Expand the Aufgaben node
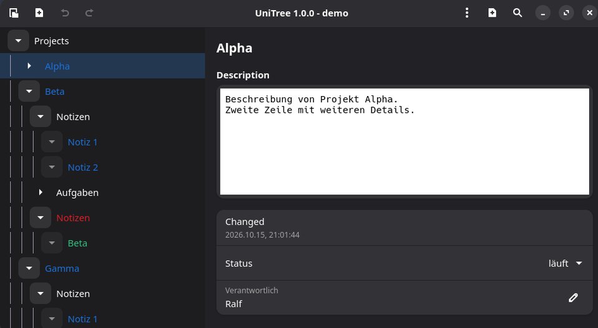This screenshot has width=598, height=328. tap(41, 193)
